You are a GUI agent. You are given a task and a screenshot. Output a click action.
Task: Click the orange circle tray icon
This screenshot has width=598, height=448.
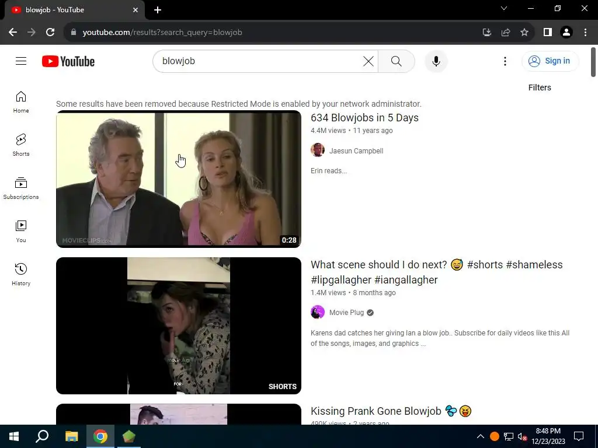494,436
